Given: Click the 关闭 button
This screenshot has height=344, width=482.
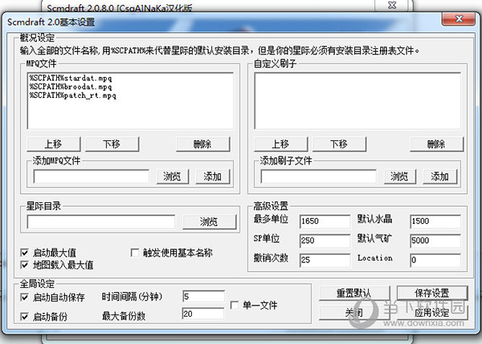Looking at the screenshot, I should click(x=354, y=313).
